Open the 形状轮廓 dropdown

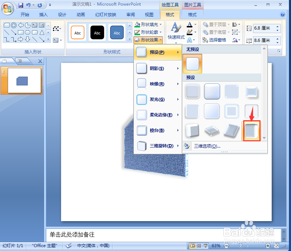148,32
